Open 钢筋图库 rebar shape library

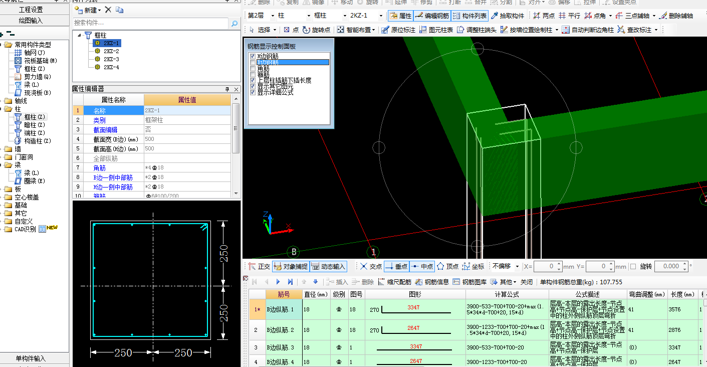(x=470, y=282)
